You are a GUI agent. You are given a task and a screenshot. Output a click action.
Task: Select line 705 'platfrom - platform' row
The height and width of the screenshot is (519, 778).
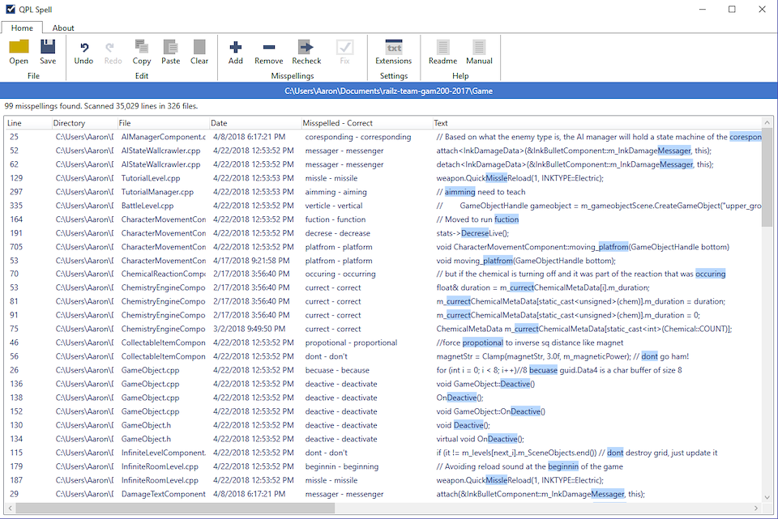pos(383,247)
